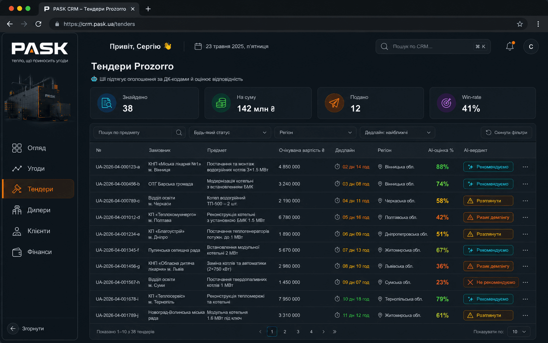This screenshot has height=343, width=548.
Task: Open row actions for UA-2026-04-001345-f
Action: coord(525,250)
